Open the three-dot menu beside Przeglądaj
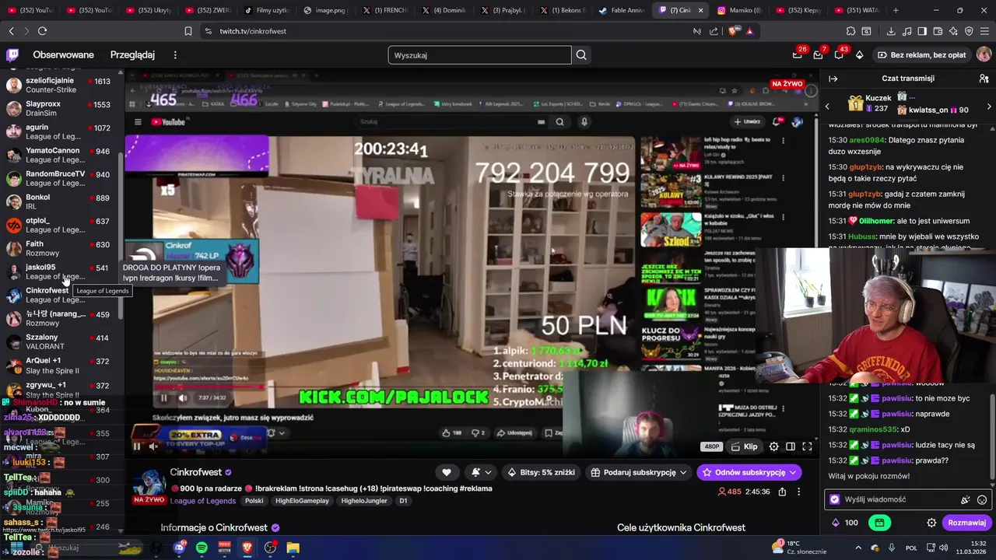996x560 pixels. click(175, 54)
